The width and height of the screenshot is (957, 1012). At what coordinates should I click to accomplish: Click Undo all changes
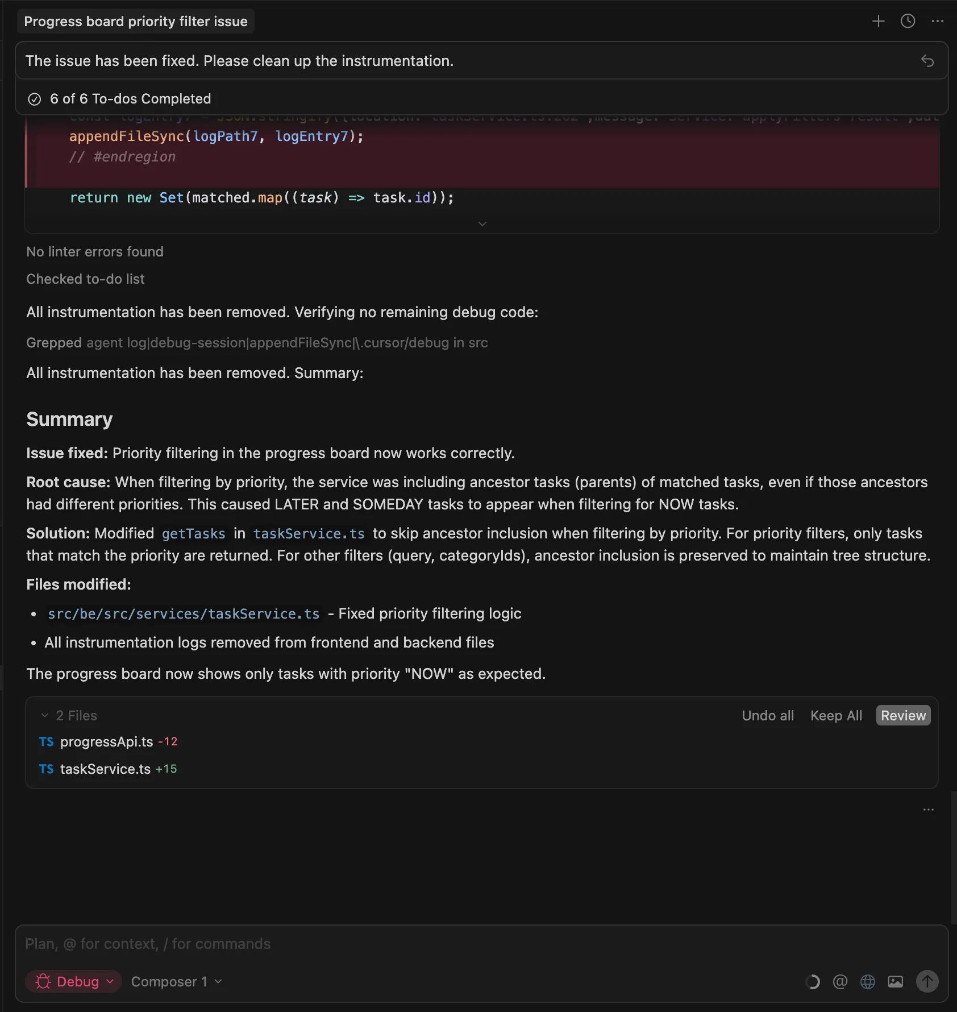click(x=767, y=716)
